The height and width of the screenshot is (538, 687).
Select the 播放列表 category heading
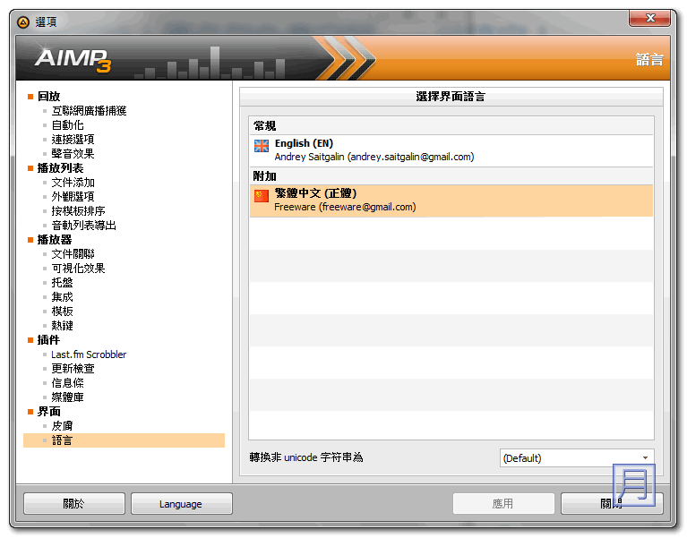(60, 168)
